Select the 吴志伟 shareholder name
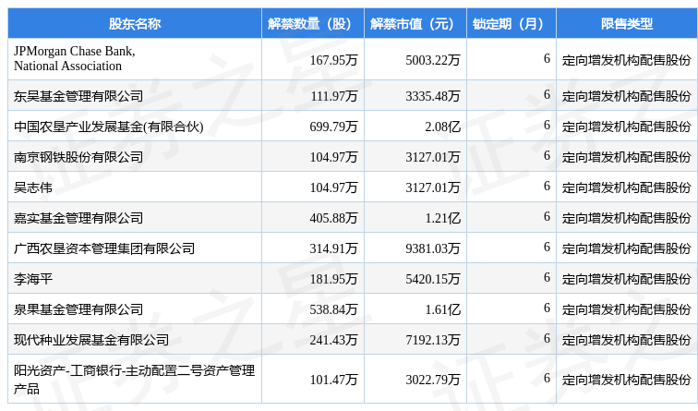 [x=33, y=187]
